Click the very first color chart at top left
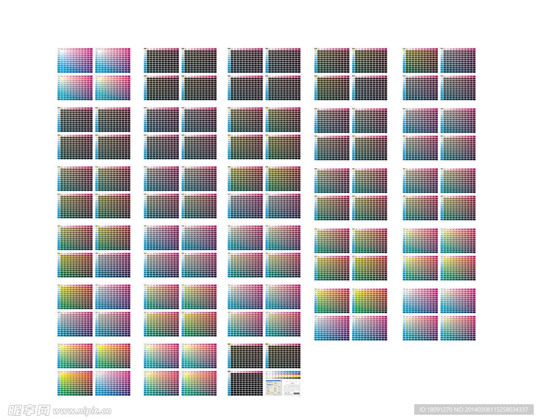 click(x=75, y=60)
